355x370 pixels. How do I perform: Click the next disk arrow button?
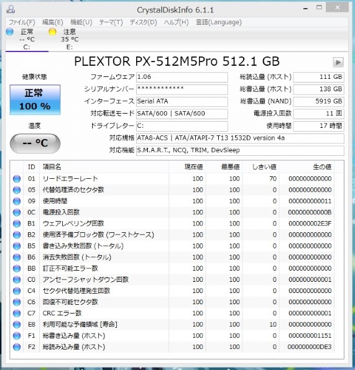tap(338, 62)
